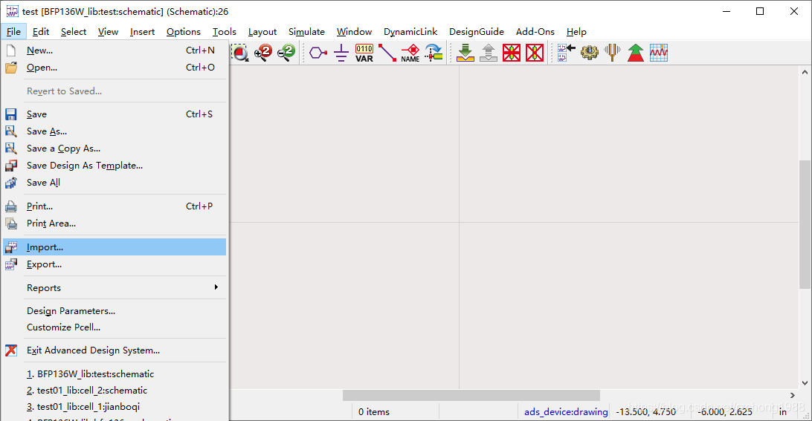The width and height of the screenshot is (812, 421).
Task: Choose Exit Advanced Design System...
Action: [115, 350]
